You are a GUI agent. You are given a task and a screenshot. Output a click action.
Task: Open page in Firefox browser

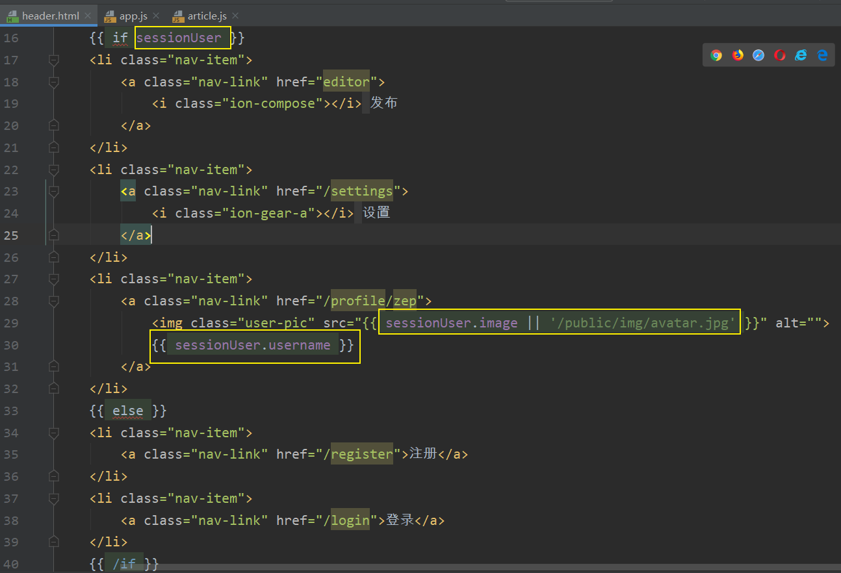pyautogui.click(x=738, y=55)
